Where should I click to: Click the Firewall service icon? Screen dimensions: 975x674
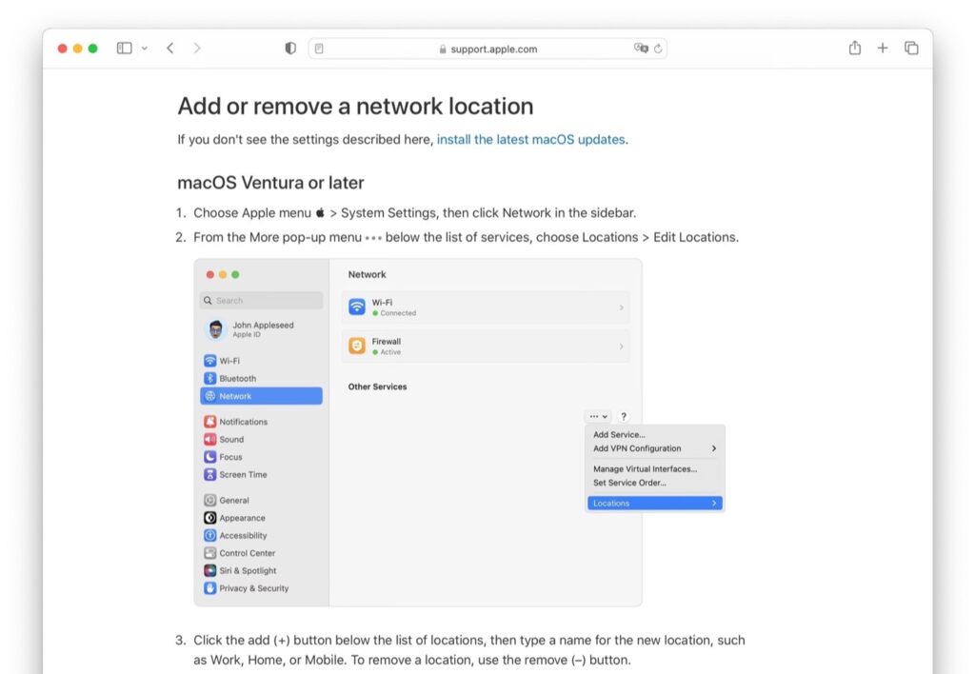[x=355, y=346]
